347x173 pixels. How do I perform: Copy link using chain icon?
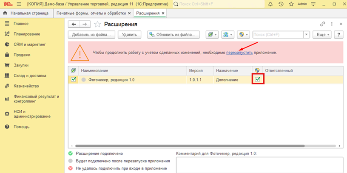click(x=323, y=24)
